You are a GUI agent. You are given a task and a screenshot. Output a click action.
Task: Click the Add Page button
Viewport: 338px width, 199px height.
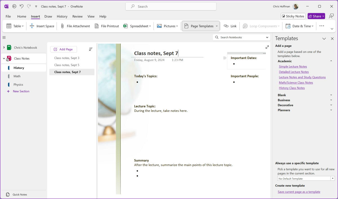coord(63,49)
